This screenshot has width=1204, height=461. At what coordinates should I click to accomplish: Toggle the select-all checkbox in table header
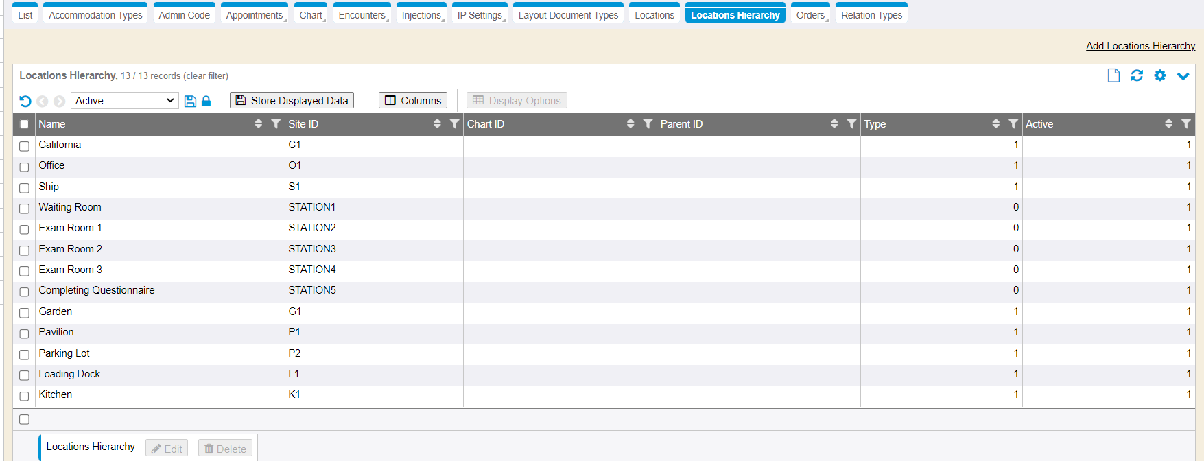coord(25,124)
